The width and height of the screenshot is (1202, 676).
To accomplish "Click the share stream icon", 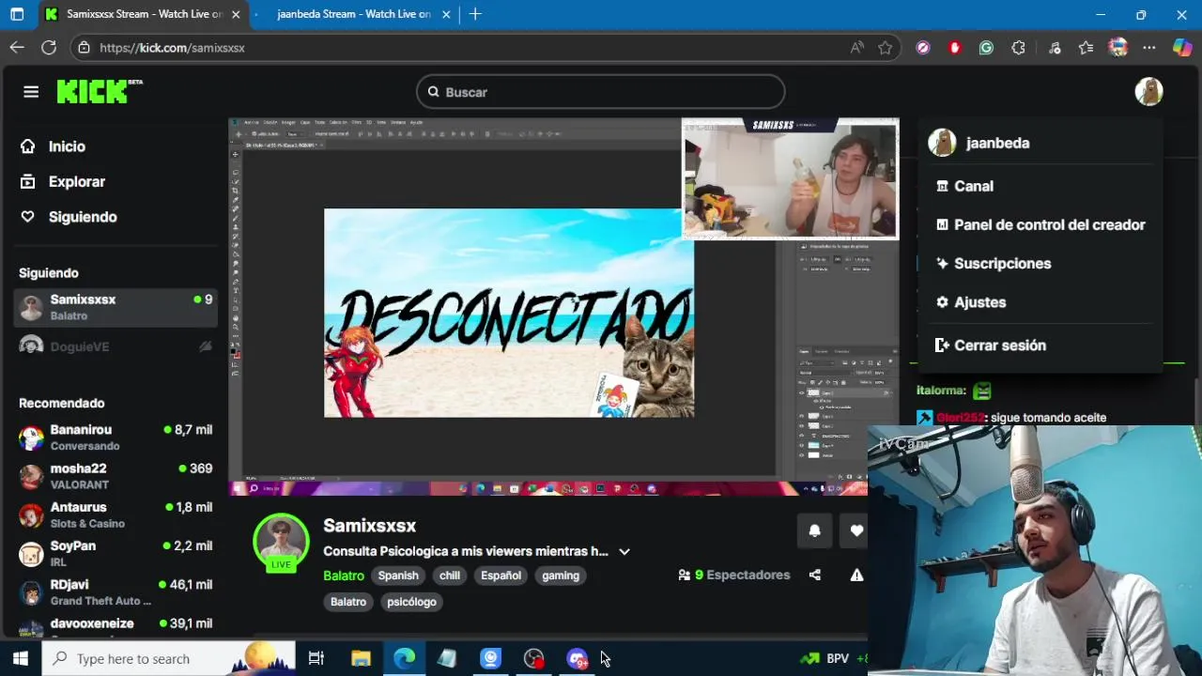I will pyautogui.click(x=814, y=575).
